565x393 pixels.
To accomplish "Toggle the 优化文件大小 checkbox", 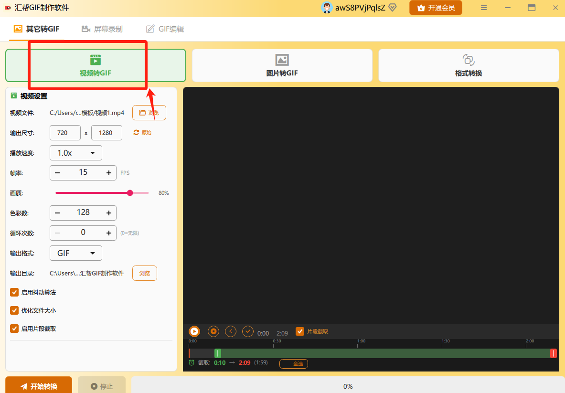I will [14, 310].
